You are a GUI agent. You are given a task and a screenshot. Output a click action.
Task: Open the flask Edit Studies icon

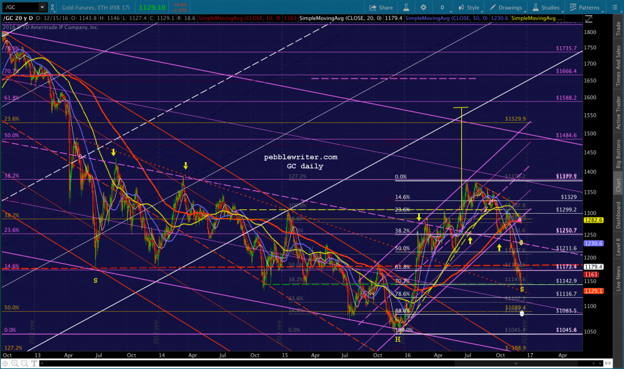point(406,7)
